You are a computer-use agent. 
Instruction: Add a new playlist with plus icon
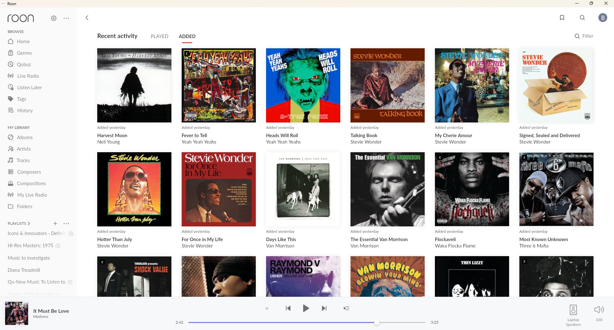pyautogui.click(x=55, y=224)
